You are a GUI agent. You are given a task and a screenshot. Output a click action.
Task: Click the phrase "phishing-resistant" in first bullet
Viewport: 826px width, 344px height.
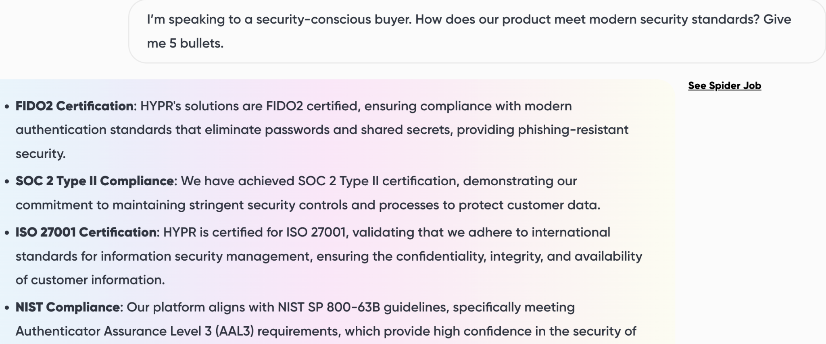(x=573, y=130)
